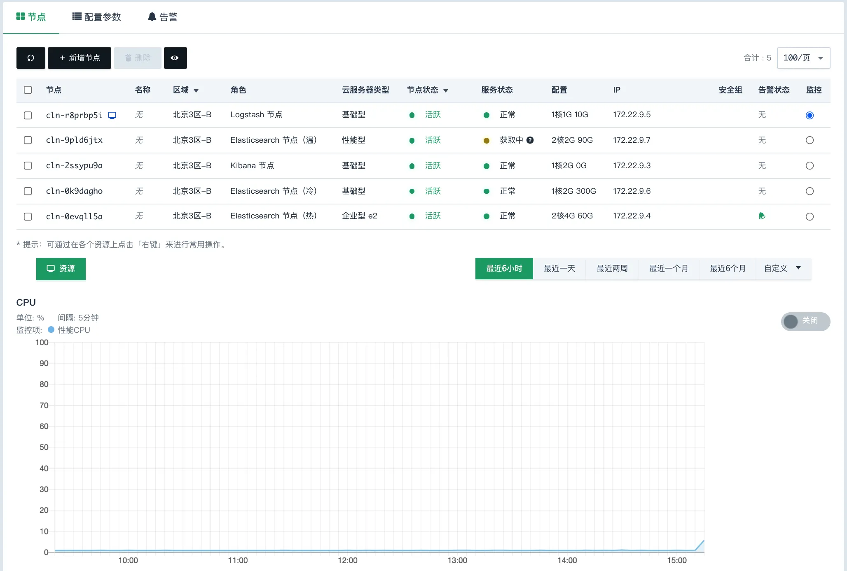Switch to the 最近一天 time range

[559, 269]
